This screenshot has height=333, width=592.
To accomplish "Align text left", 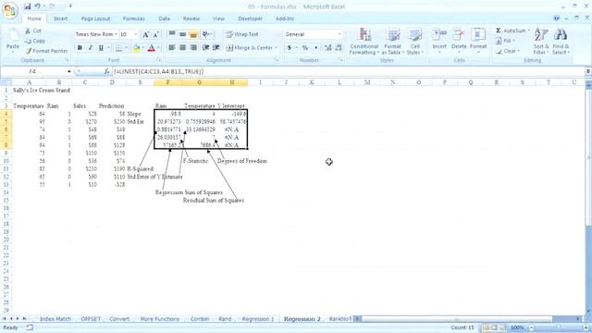I will [172, 47].
